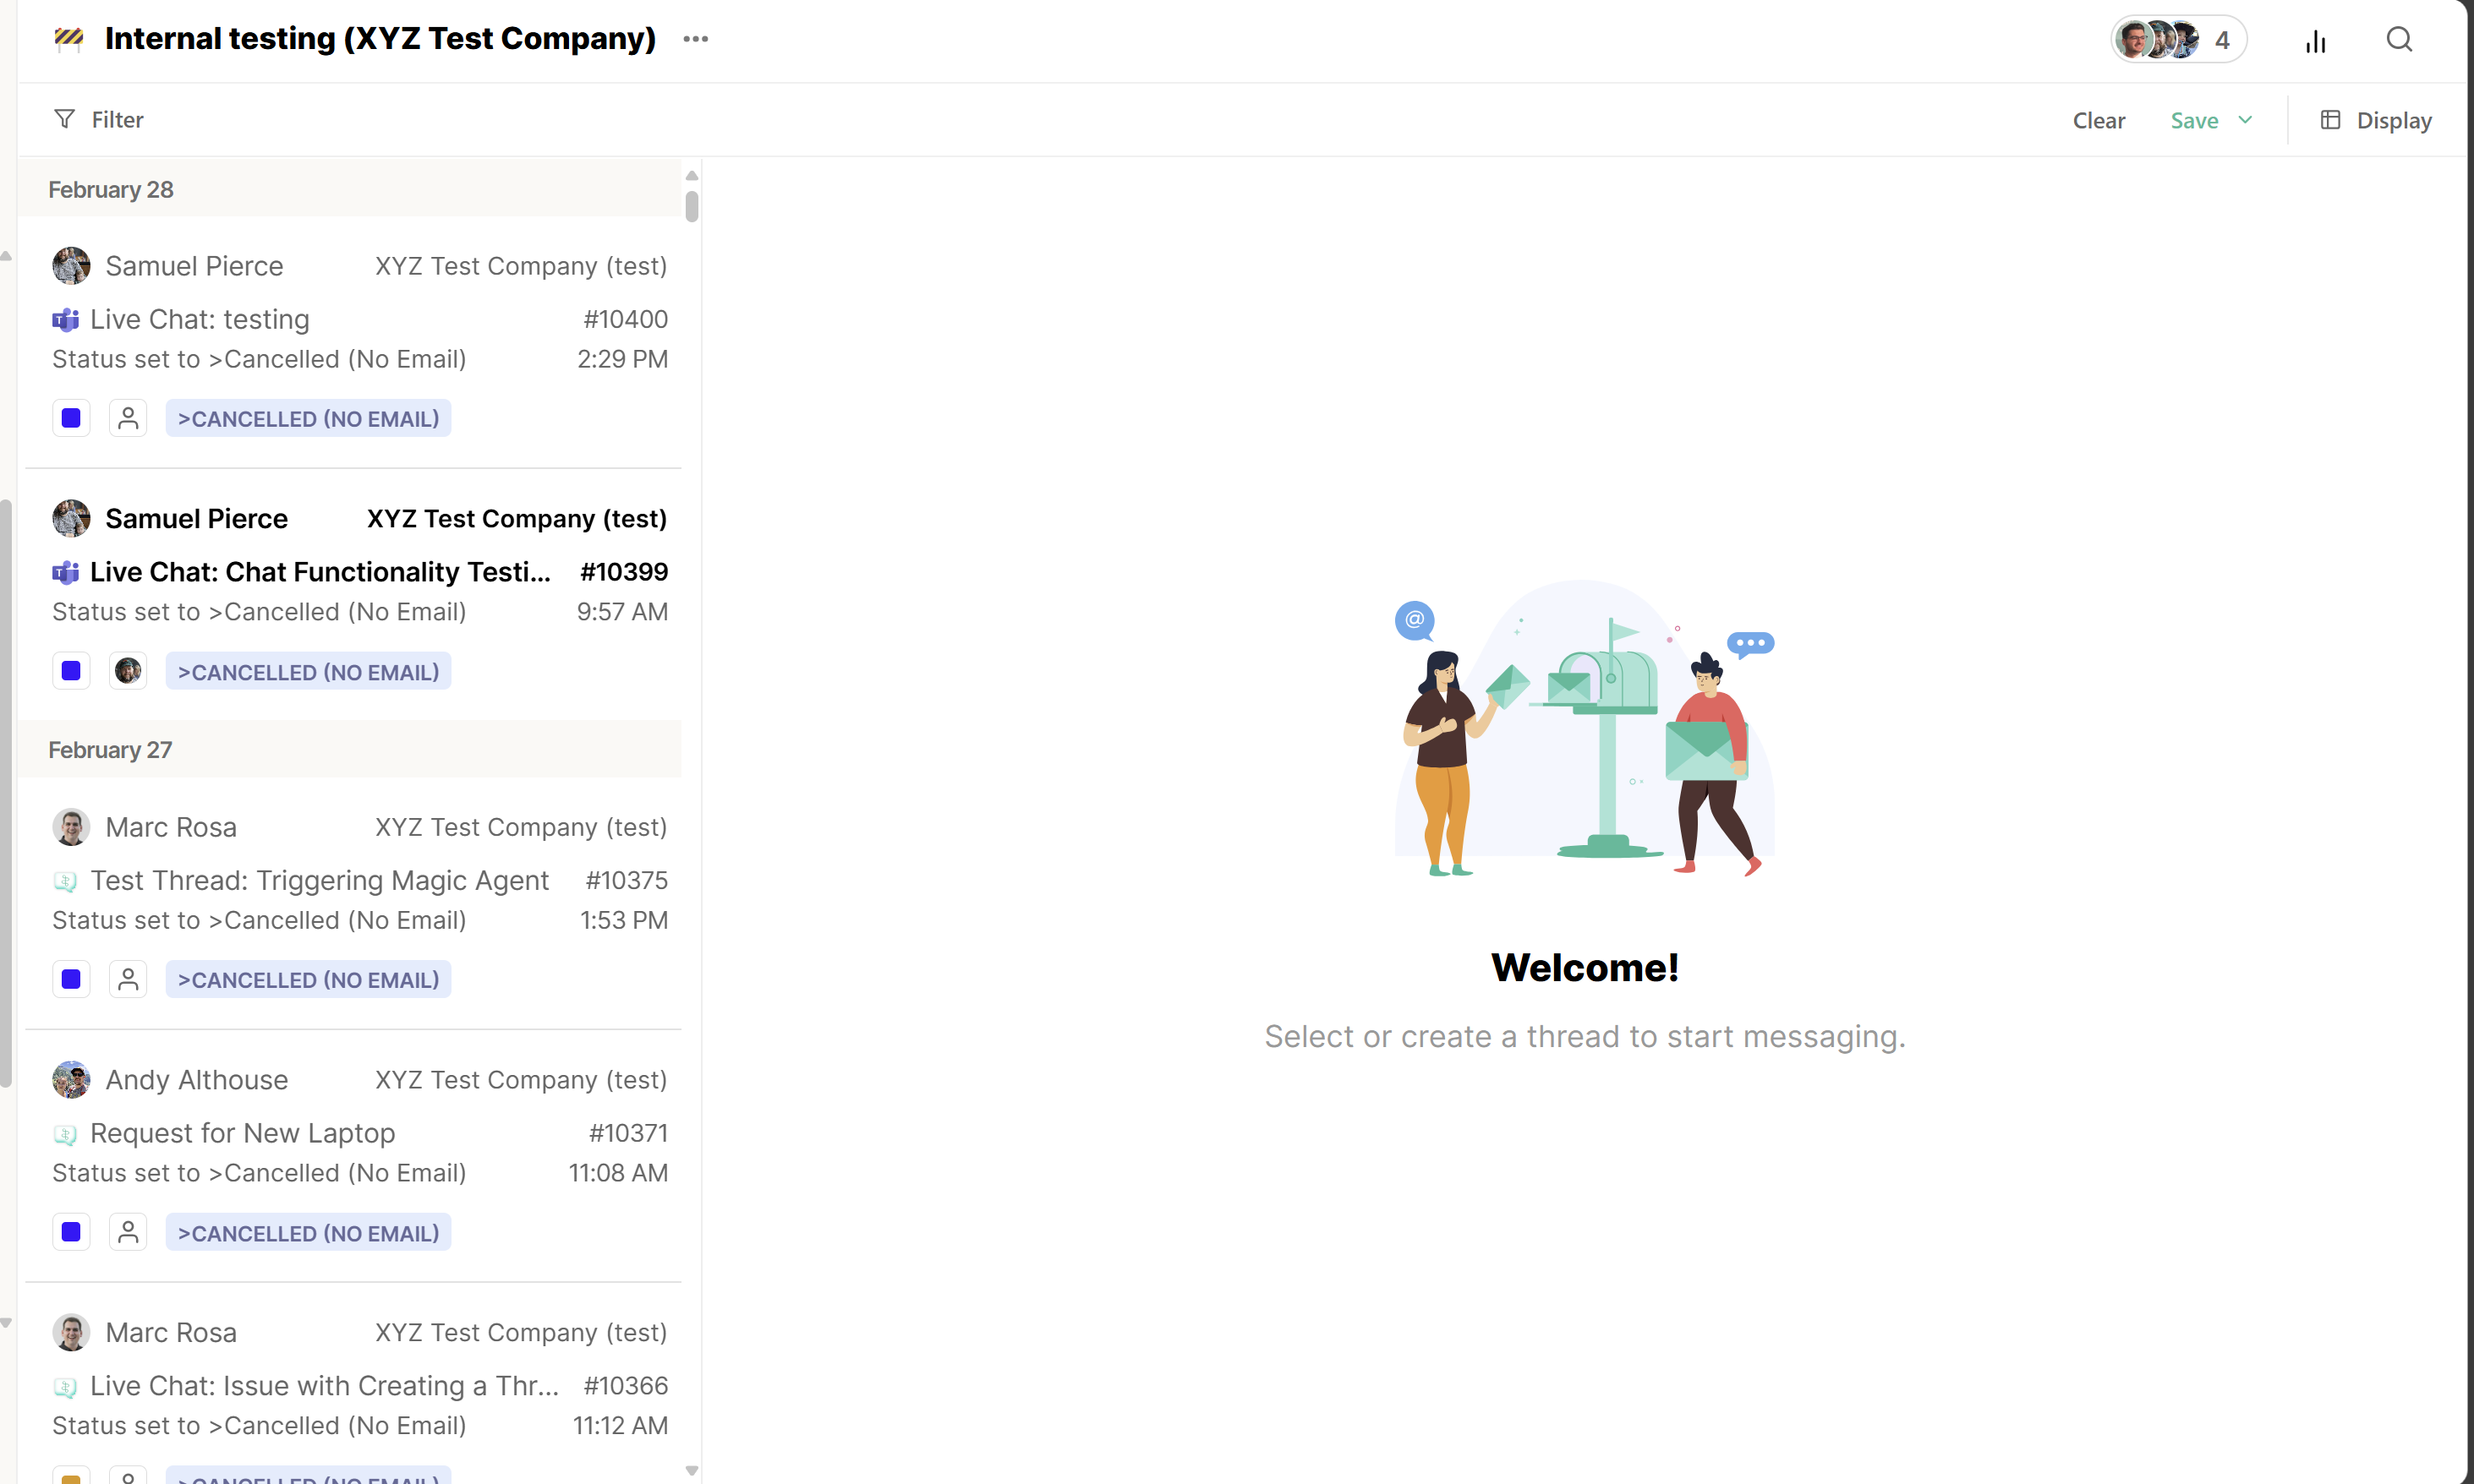Open the analytics bar chart icon
The height and width of the screenshot is (1484, 2474).
2315,41
